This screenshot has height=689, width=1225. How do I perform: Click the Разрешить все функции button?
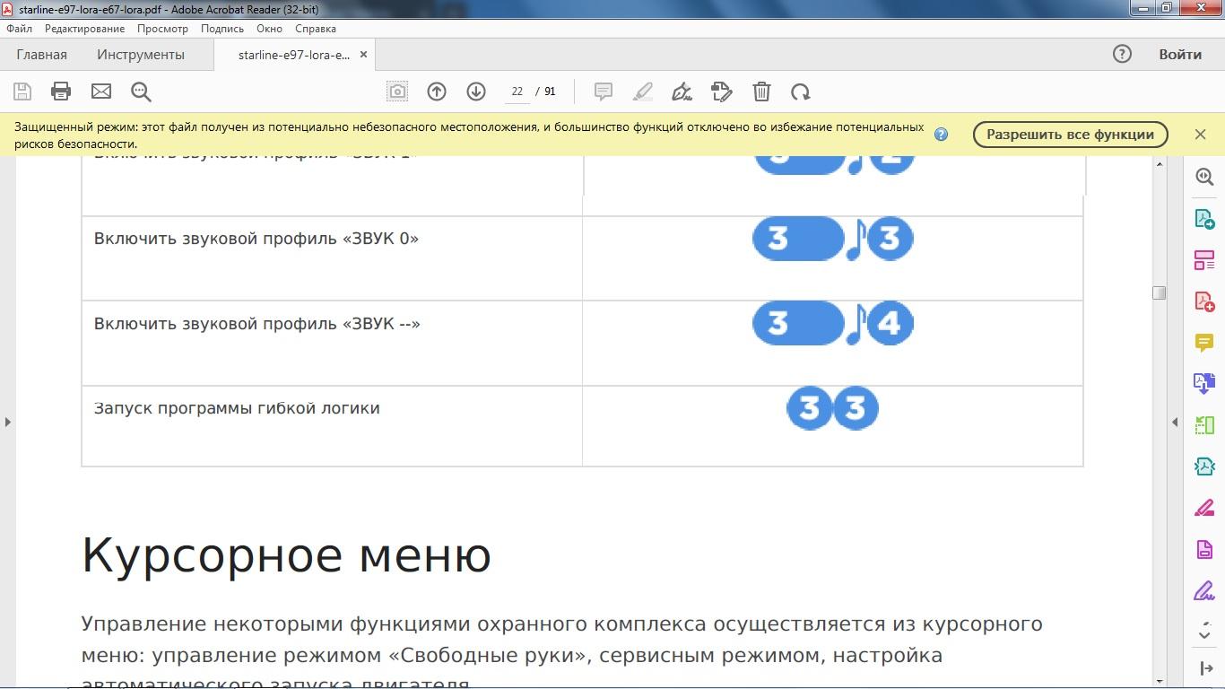pyautogui.click(x=1070, y=135)
